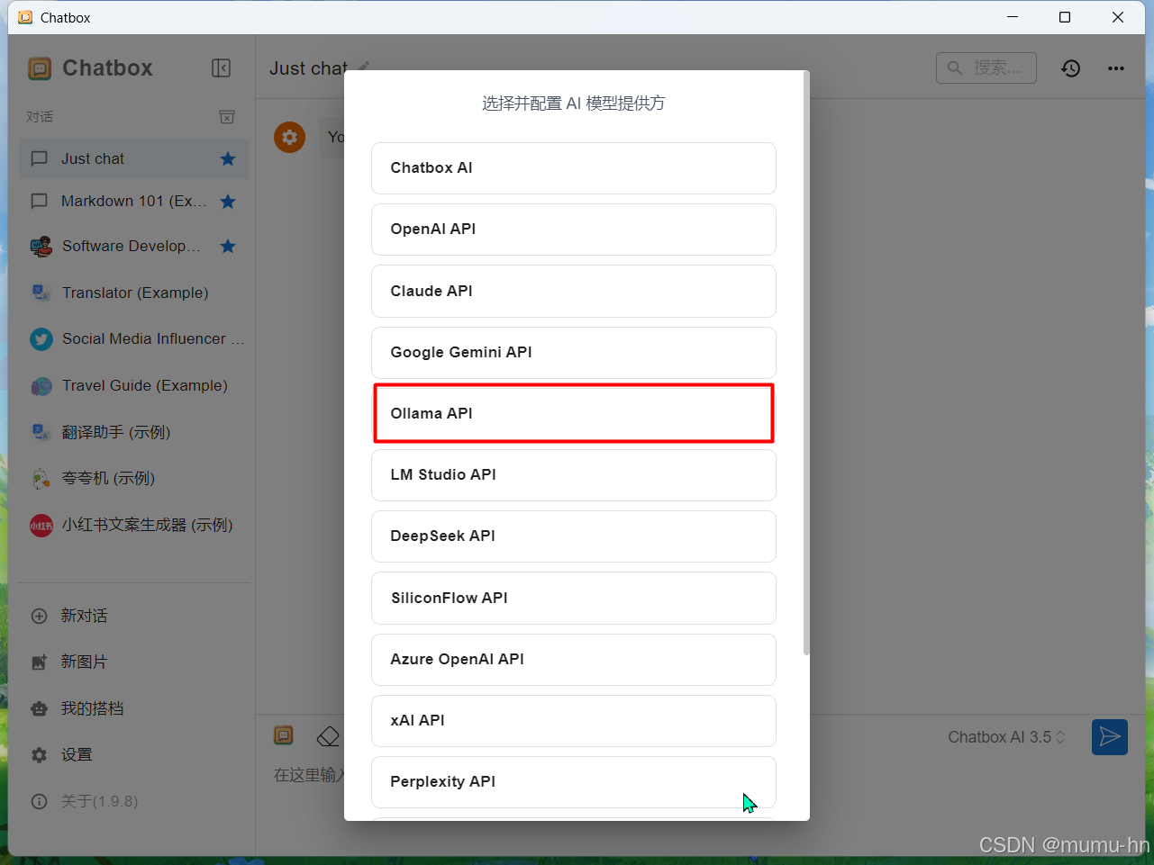
Task: Click the orange gear system message avatar
Action: [289, 137]
